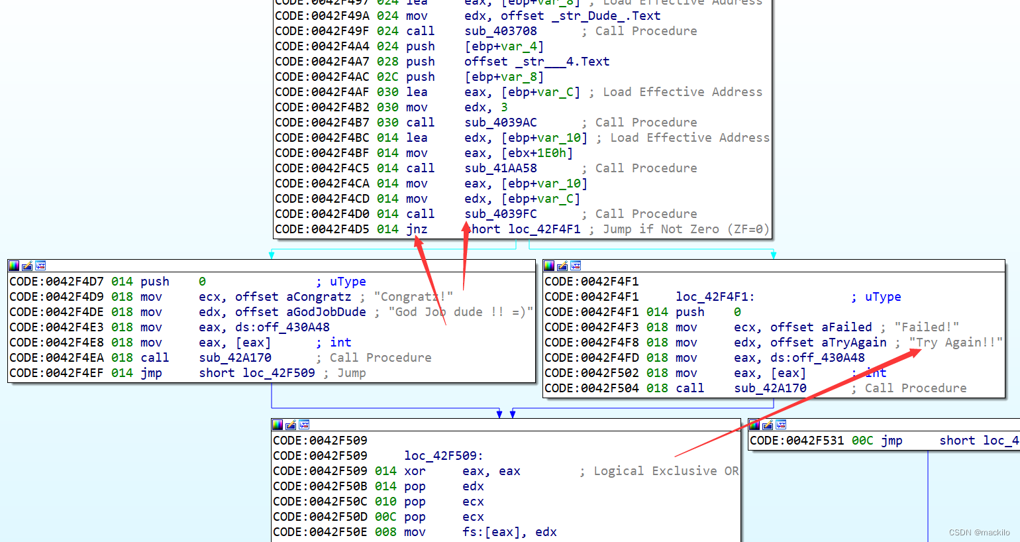The width and height of the screenshot is (1020, 542).
Task: Select [ebp+var_C] in mov at 0042F4CD
Action: tap(540, 199)
